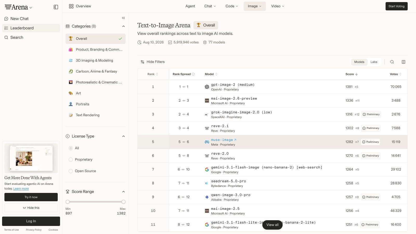Screen dimensions: 416x234
Task: Sort table by Score column
Action: pyautogui.click(x=352, y=74)
